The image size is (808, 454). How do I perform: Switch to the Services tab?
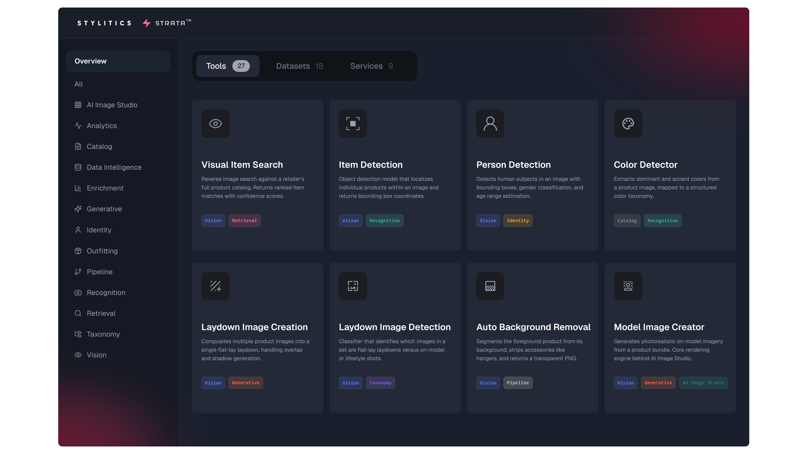(371, 66)
